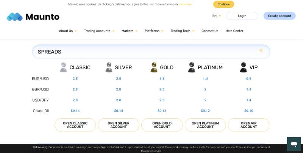Open the Help Center page

click(234, 31)
